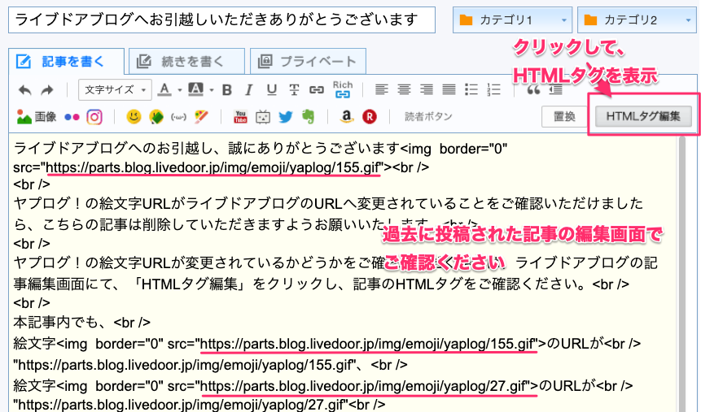Insert an image via 画像 button
The height and width of the screenshot is (412, 701).
coord(36,117)
